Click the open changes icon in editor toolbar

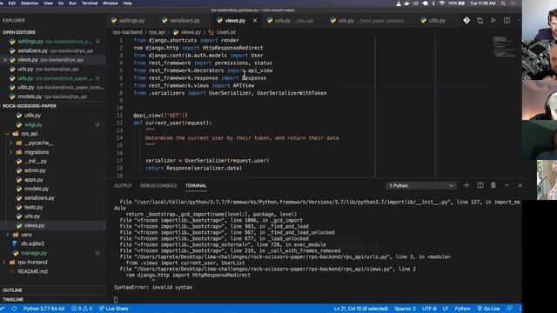480,21
